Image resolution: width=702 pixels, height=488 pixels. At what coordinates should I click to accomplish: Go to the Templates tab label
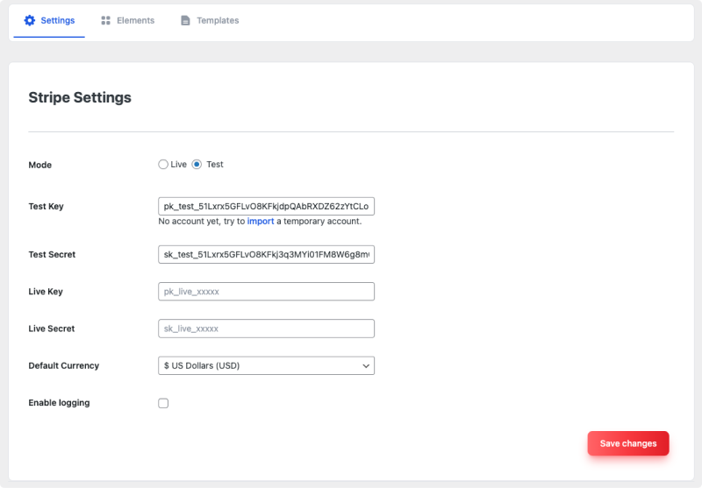pos(218,20)
